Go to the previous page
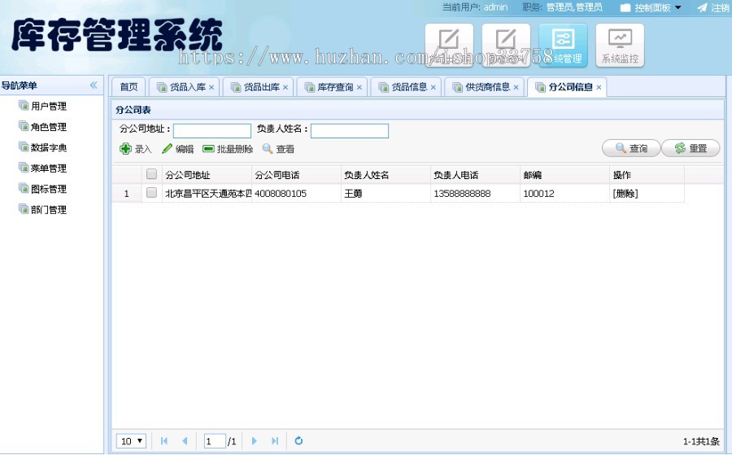This screenshot has height=455, width=732. tap(185, 441)
